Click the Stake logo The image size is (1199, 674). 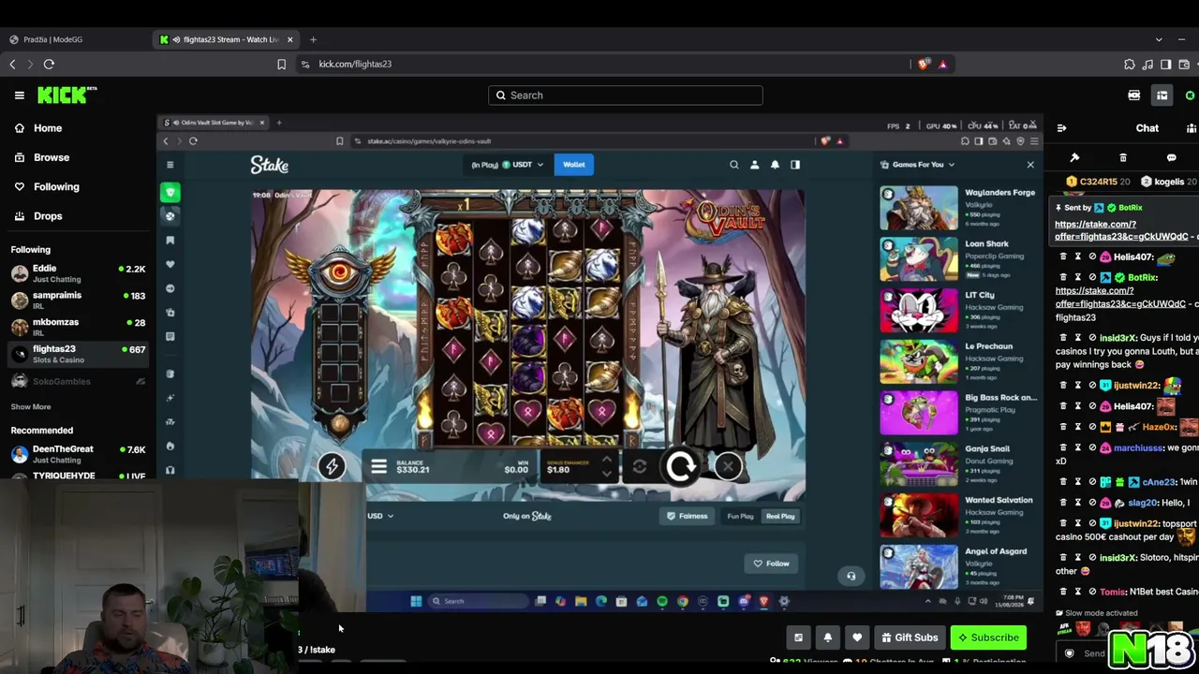(269, 165)
